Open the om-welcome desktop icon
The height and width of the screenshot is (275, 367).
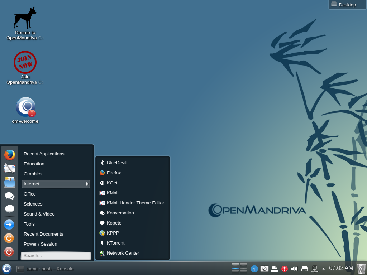[25, 107]
